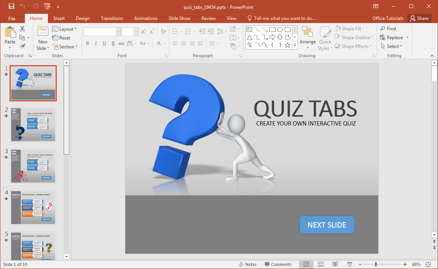Screen dimensions: 438x269
Task: Open the Find tool
Action: [388, 28]
